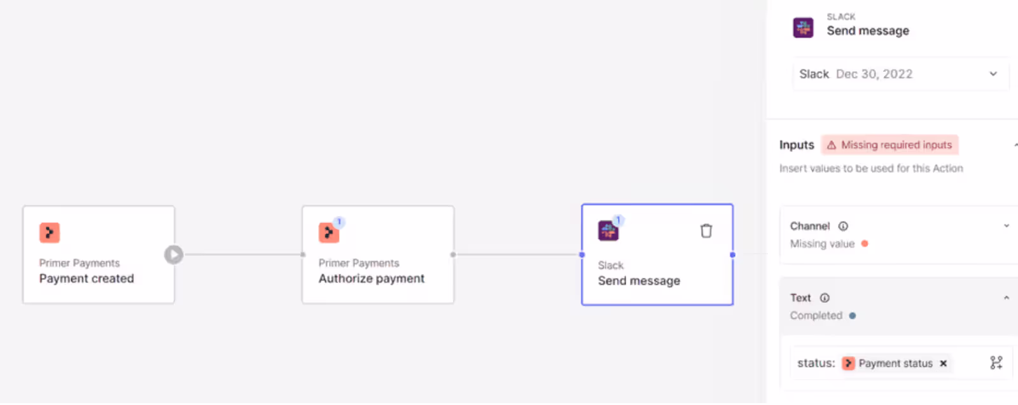Remove the Payment status variable tag
The image size is (1018, 405).
(x=944, y=364)
